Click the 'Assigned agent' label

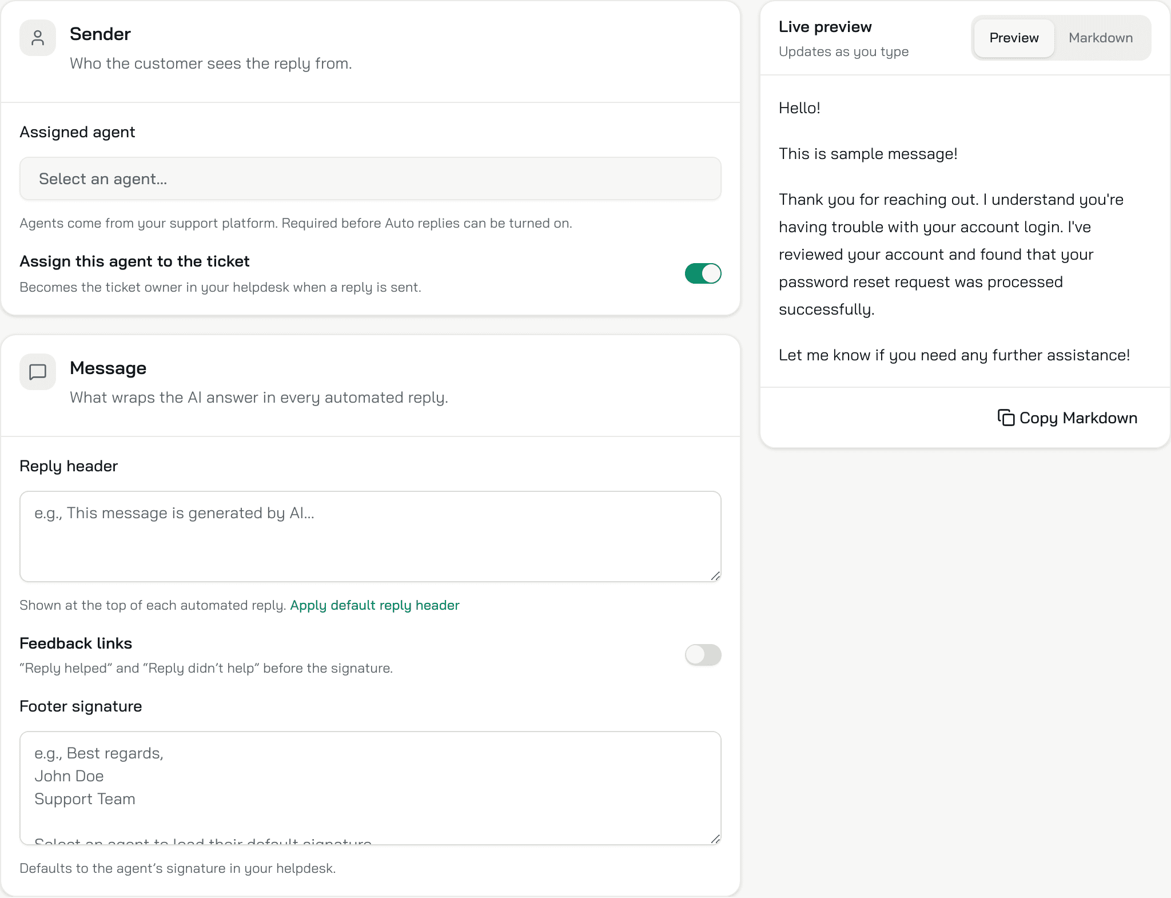[77, 132]
